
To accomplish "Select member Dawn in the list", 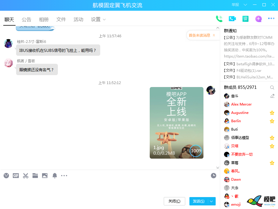I will pos(249,179).
